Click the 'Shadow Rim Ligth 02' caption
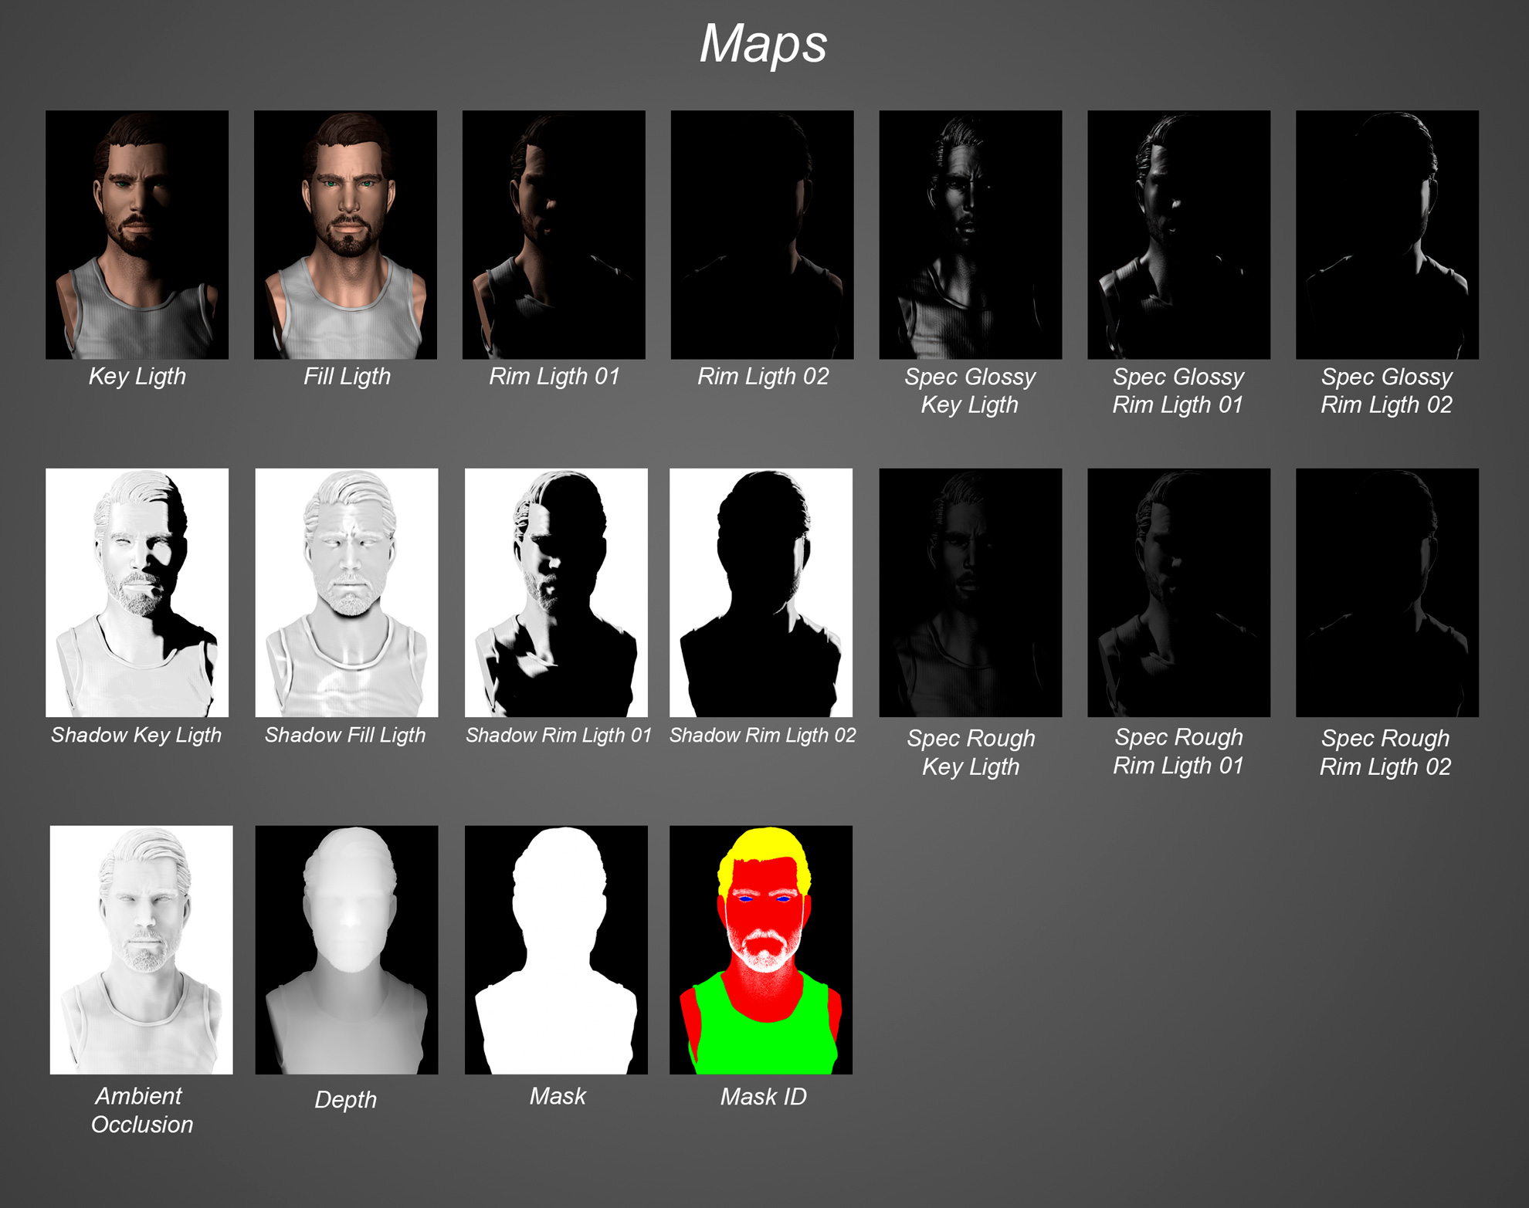1529x1208 pixels. (x=763, y=735)
